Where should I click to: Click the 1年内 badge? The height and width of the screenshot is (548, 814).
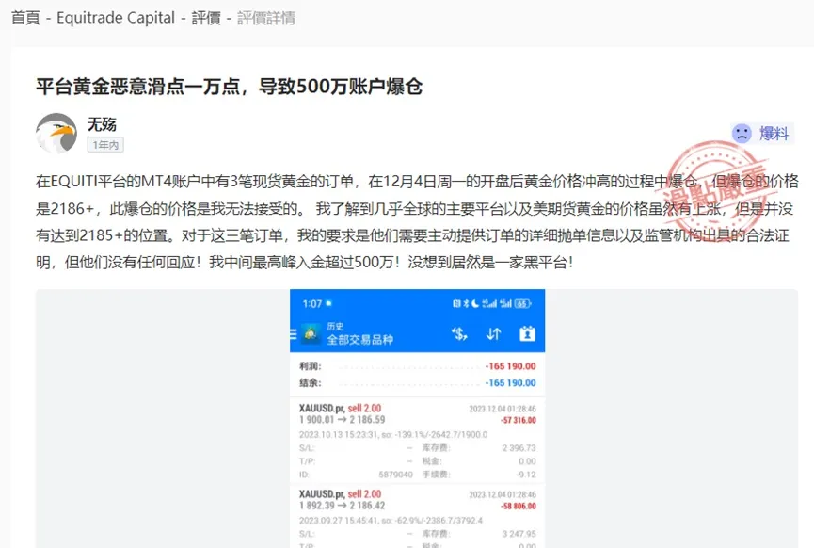(105, 145)
